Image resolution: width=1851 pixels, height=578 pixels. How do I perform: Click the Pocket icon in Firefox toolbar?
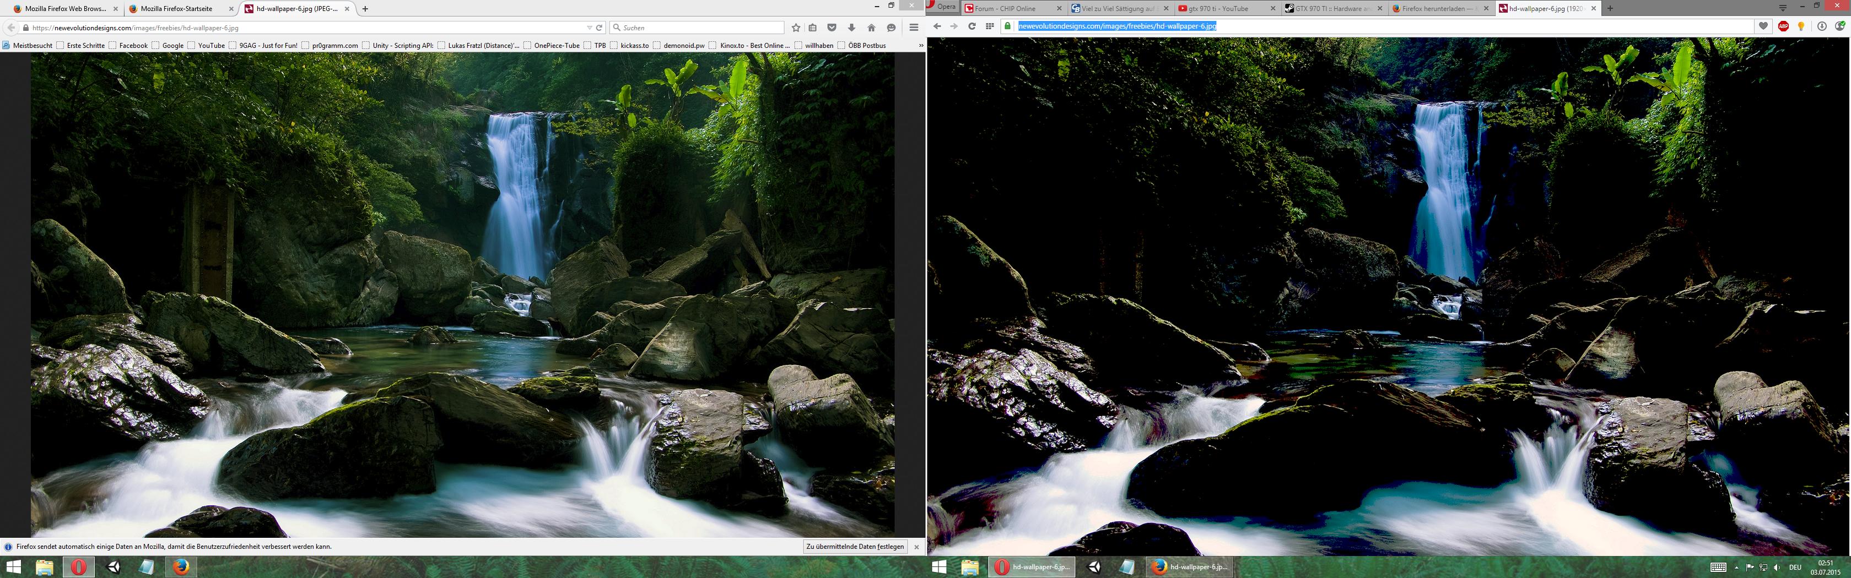click(x=832, y=28)
